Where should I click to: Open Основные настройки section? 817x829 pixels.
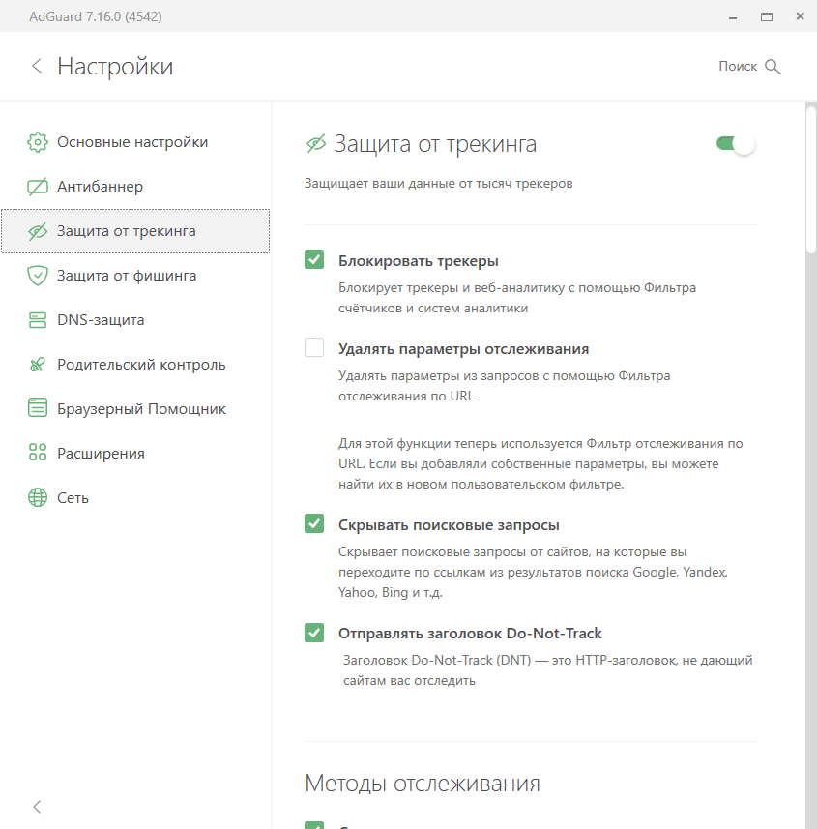(135, 142)
